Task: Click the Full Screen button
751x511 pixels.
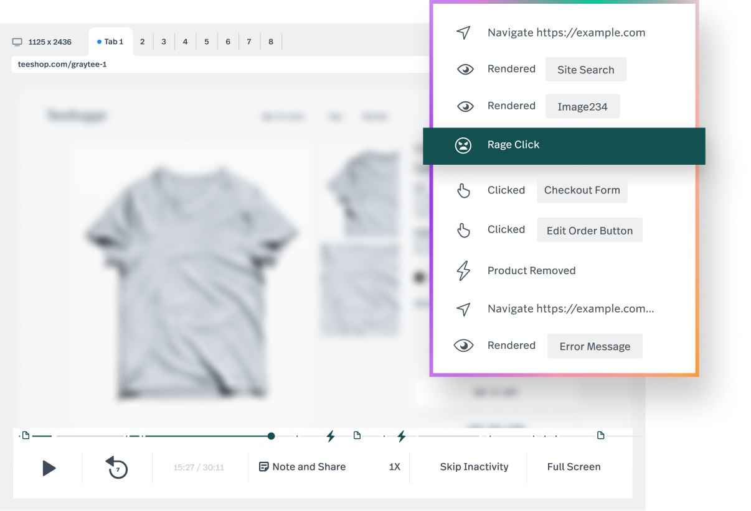Action: (574, 467)
